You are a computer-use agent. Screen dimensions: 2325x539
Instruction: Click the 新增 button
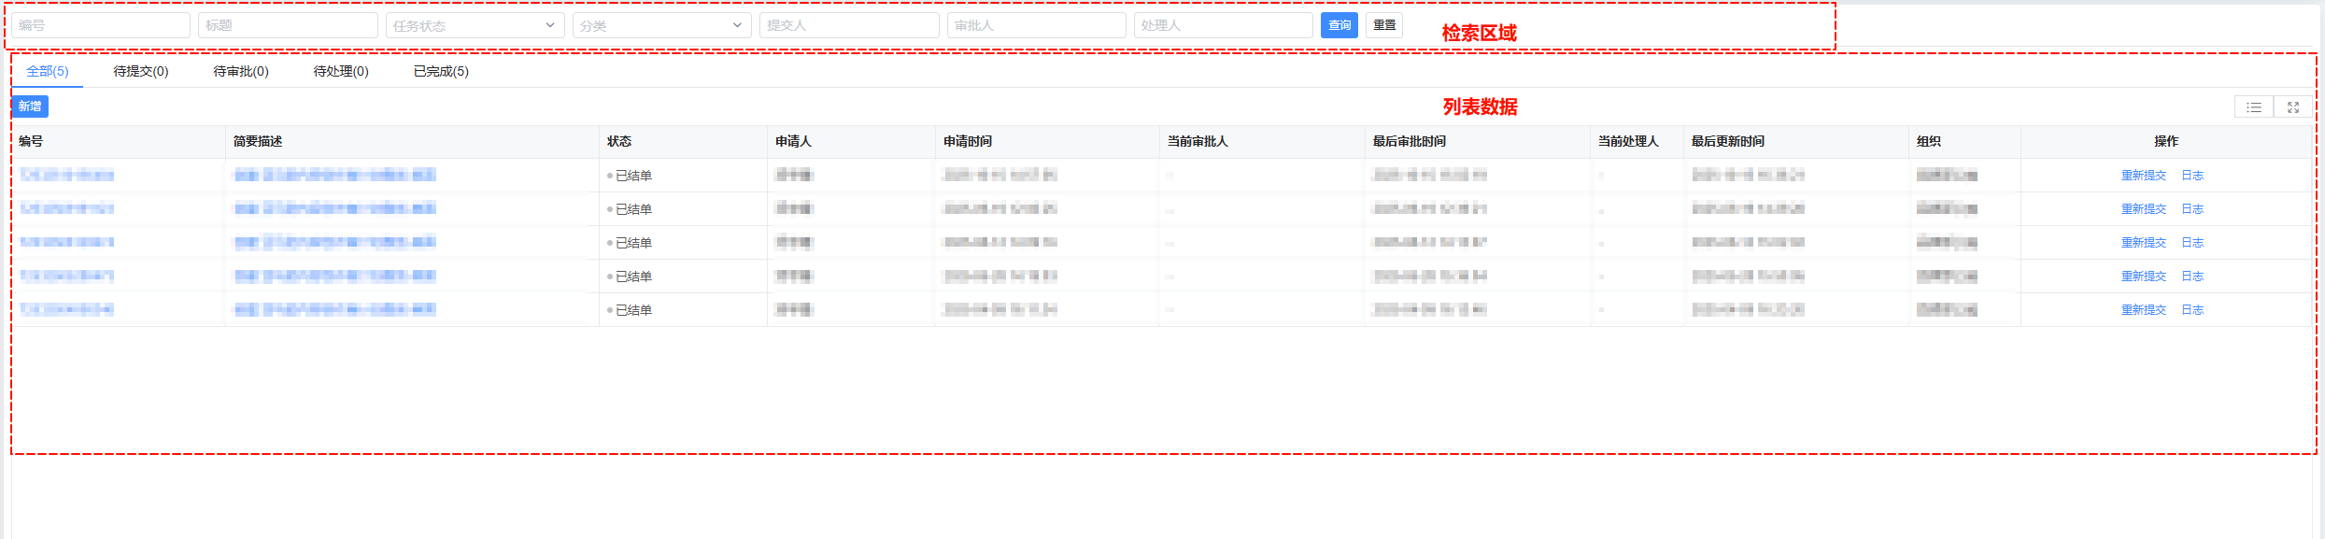click(x=30, y=106)
